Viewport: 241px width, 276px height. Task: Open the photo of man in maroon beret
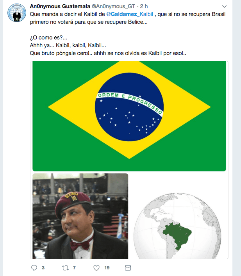click(x=80, y=216)
